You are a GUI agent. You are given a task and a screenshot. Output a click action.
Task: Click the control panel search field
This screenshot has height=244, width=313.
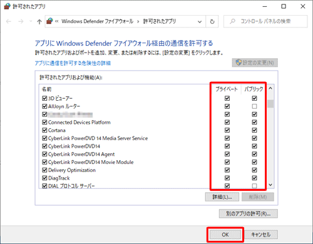(265, 21)
